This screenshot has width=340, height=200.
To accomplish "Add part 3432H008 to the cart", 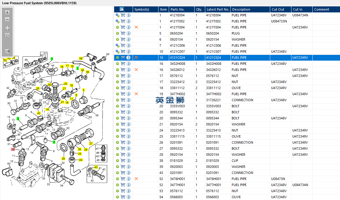I will coord(123,64).
